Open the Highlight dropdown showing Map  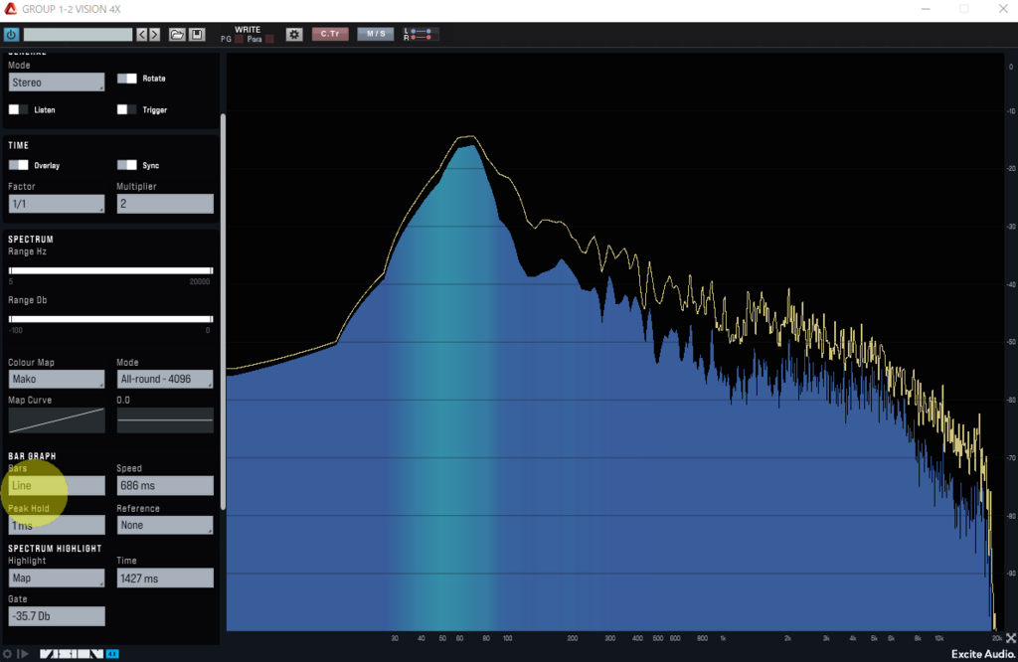57,579
